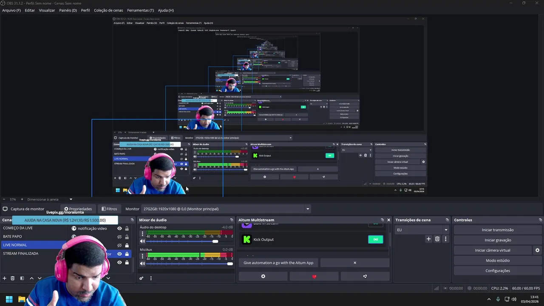Click the Mic/Aux volume slider
This screenshot has width=544, height=306.
coord(190,263)
